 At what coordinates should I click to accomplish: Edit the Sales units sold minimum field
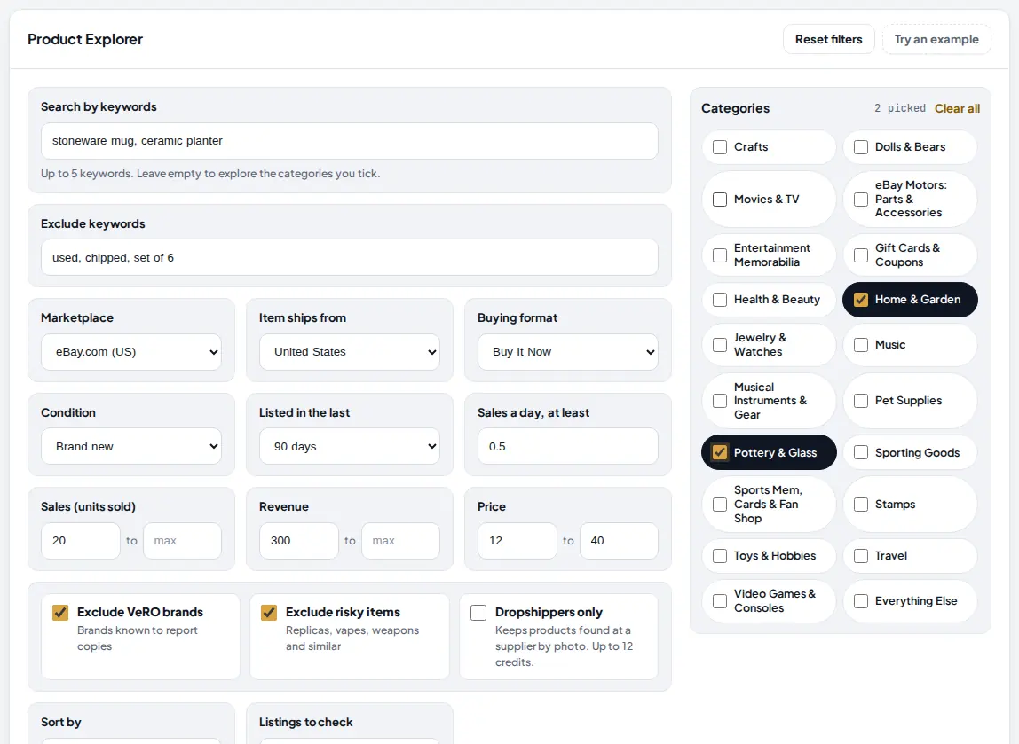[x=81, y=541]
